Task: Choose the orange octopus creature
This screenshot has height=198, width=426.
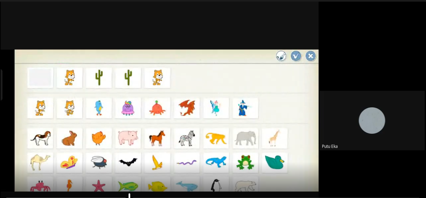Action: [157, 108]
